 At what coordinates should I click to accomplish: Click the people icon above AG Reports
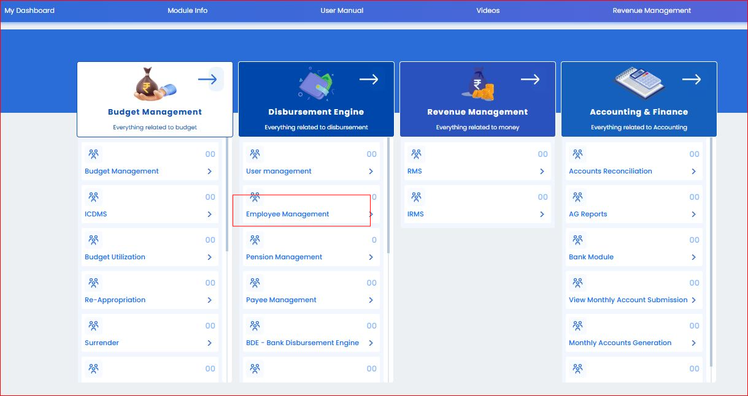(577, 197)
